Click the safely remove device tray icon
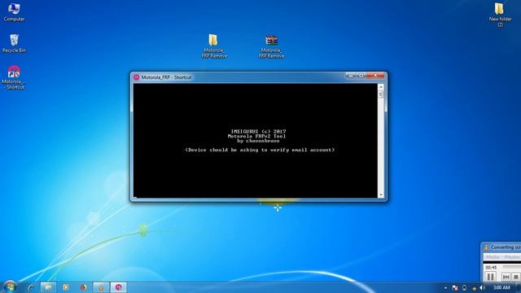The height and width of the screenshot is (293, 521). pos(464,287)
